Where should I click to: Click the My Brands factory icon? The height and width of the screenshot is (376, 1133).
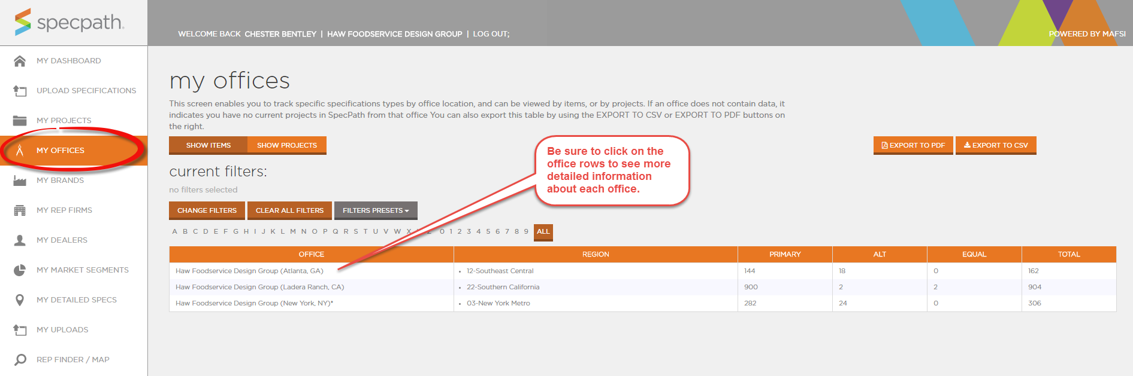(20, 181)
